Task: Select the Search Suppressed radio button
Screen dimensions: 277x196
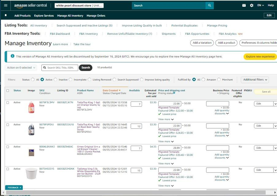Action: click(114, 80)
